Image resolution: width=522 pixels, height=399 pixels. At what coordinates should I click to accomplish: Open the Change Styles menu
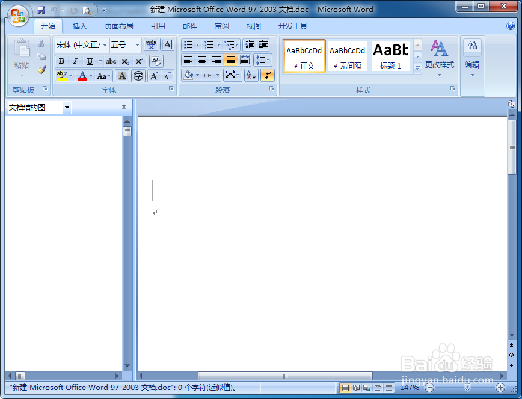(440, 58)
